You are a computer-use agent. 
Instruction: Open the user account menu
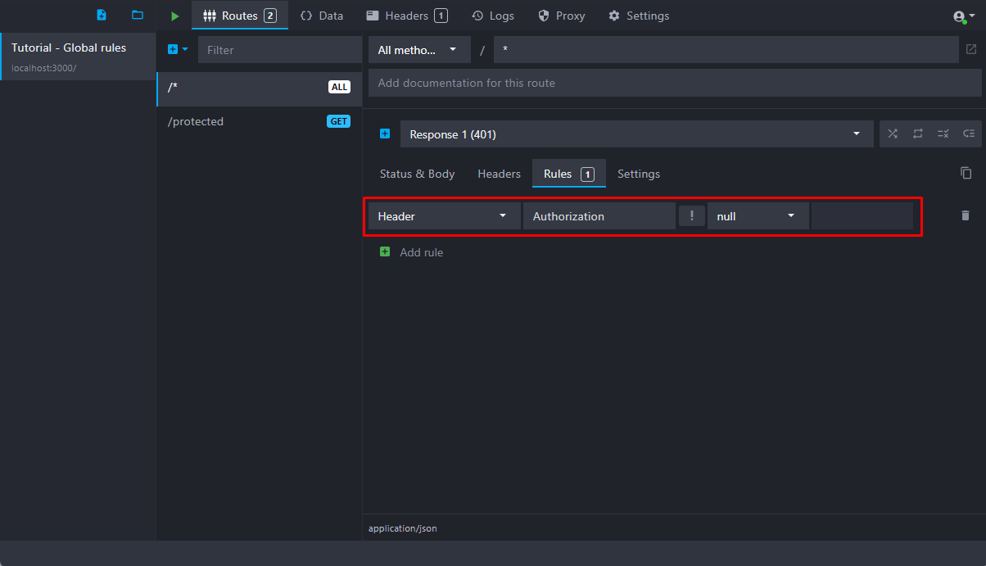pos(964,16)
